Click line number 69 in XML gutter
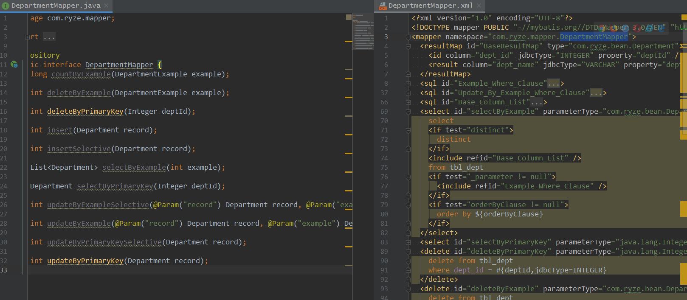 pos(384,112)
